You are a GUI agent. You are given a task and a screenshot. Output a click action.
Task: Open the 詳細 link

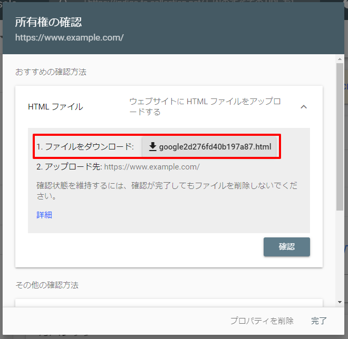tap(44, 215)
